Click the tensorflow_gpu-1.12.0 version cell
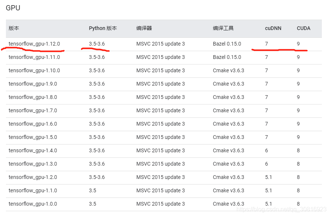This screenshot has height=216, width=330. [x=34, y=44]
